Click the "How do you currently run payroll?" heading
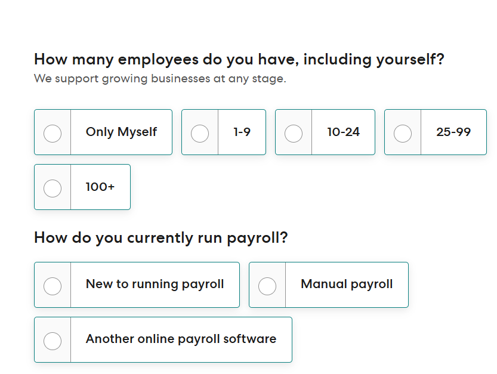 161,237
